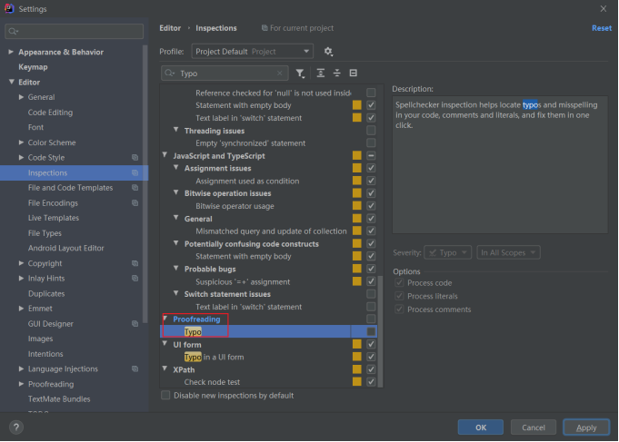The width and height of the screenshot is (619, 442).
Task: Open the inspections filter funnel icon
Action: point(301,74)
